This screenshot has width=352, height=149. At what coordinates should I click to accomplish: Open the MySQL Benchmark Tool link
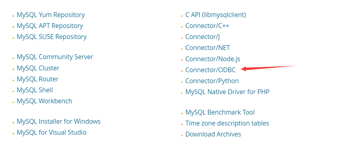tap(220, 112)
